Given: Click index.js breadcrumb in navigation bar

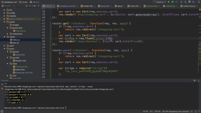Looking at the screenshot, I should 34,2.
